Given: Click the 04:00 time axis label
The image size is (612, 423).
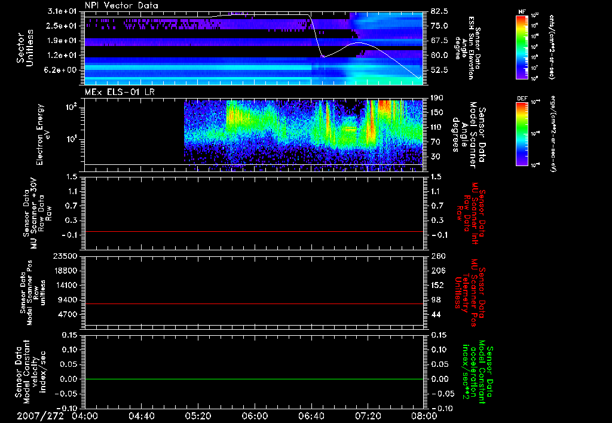Looking at the screenshot, I should (x=85, y=416).
